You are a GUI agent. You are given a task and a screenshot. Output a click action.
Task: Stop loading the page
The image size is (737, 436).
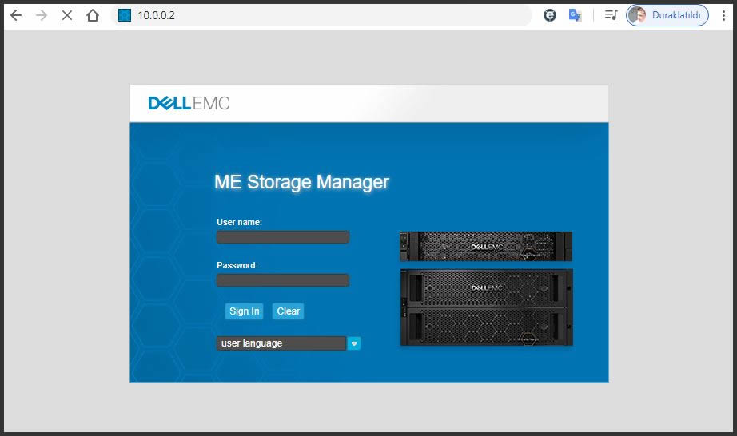coord(67,15)
